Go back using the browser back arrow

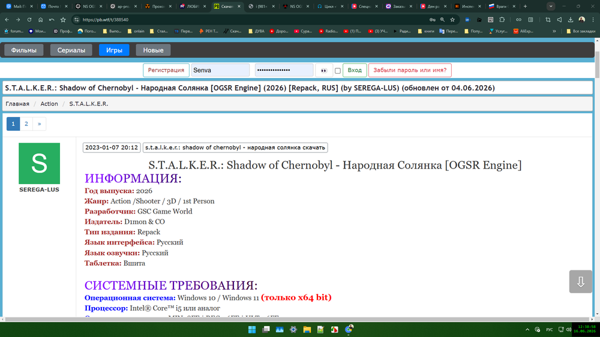[7, 20]
